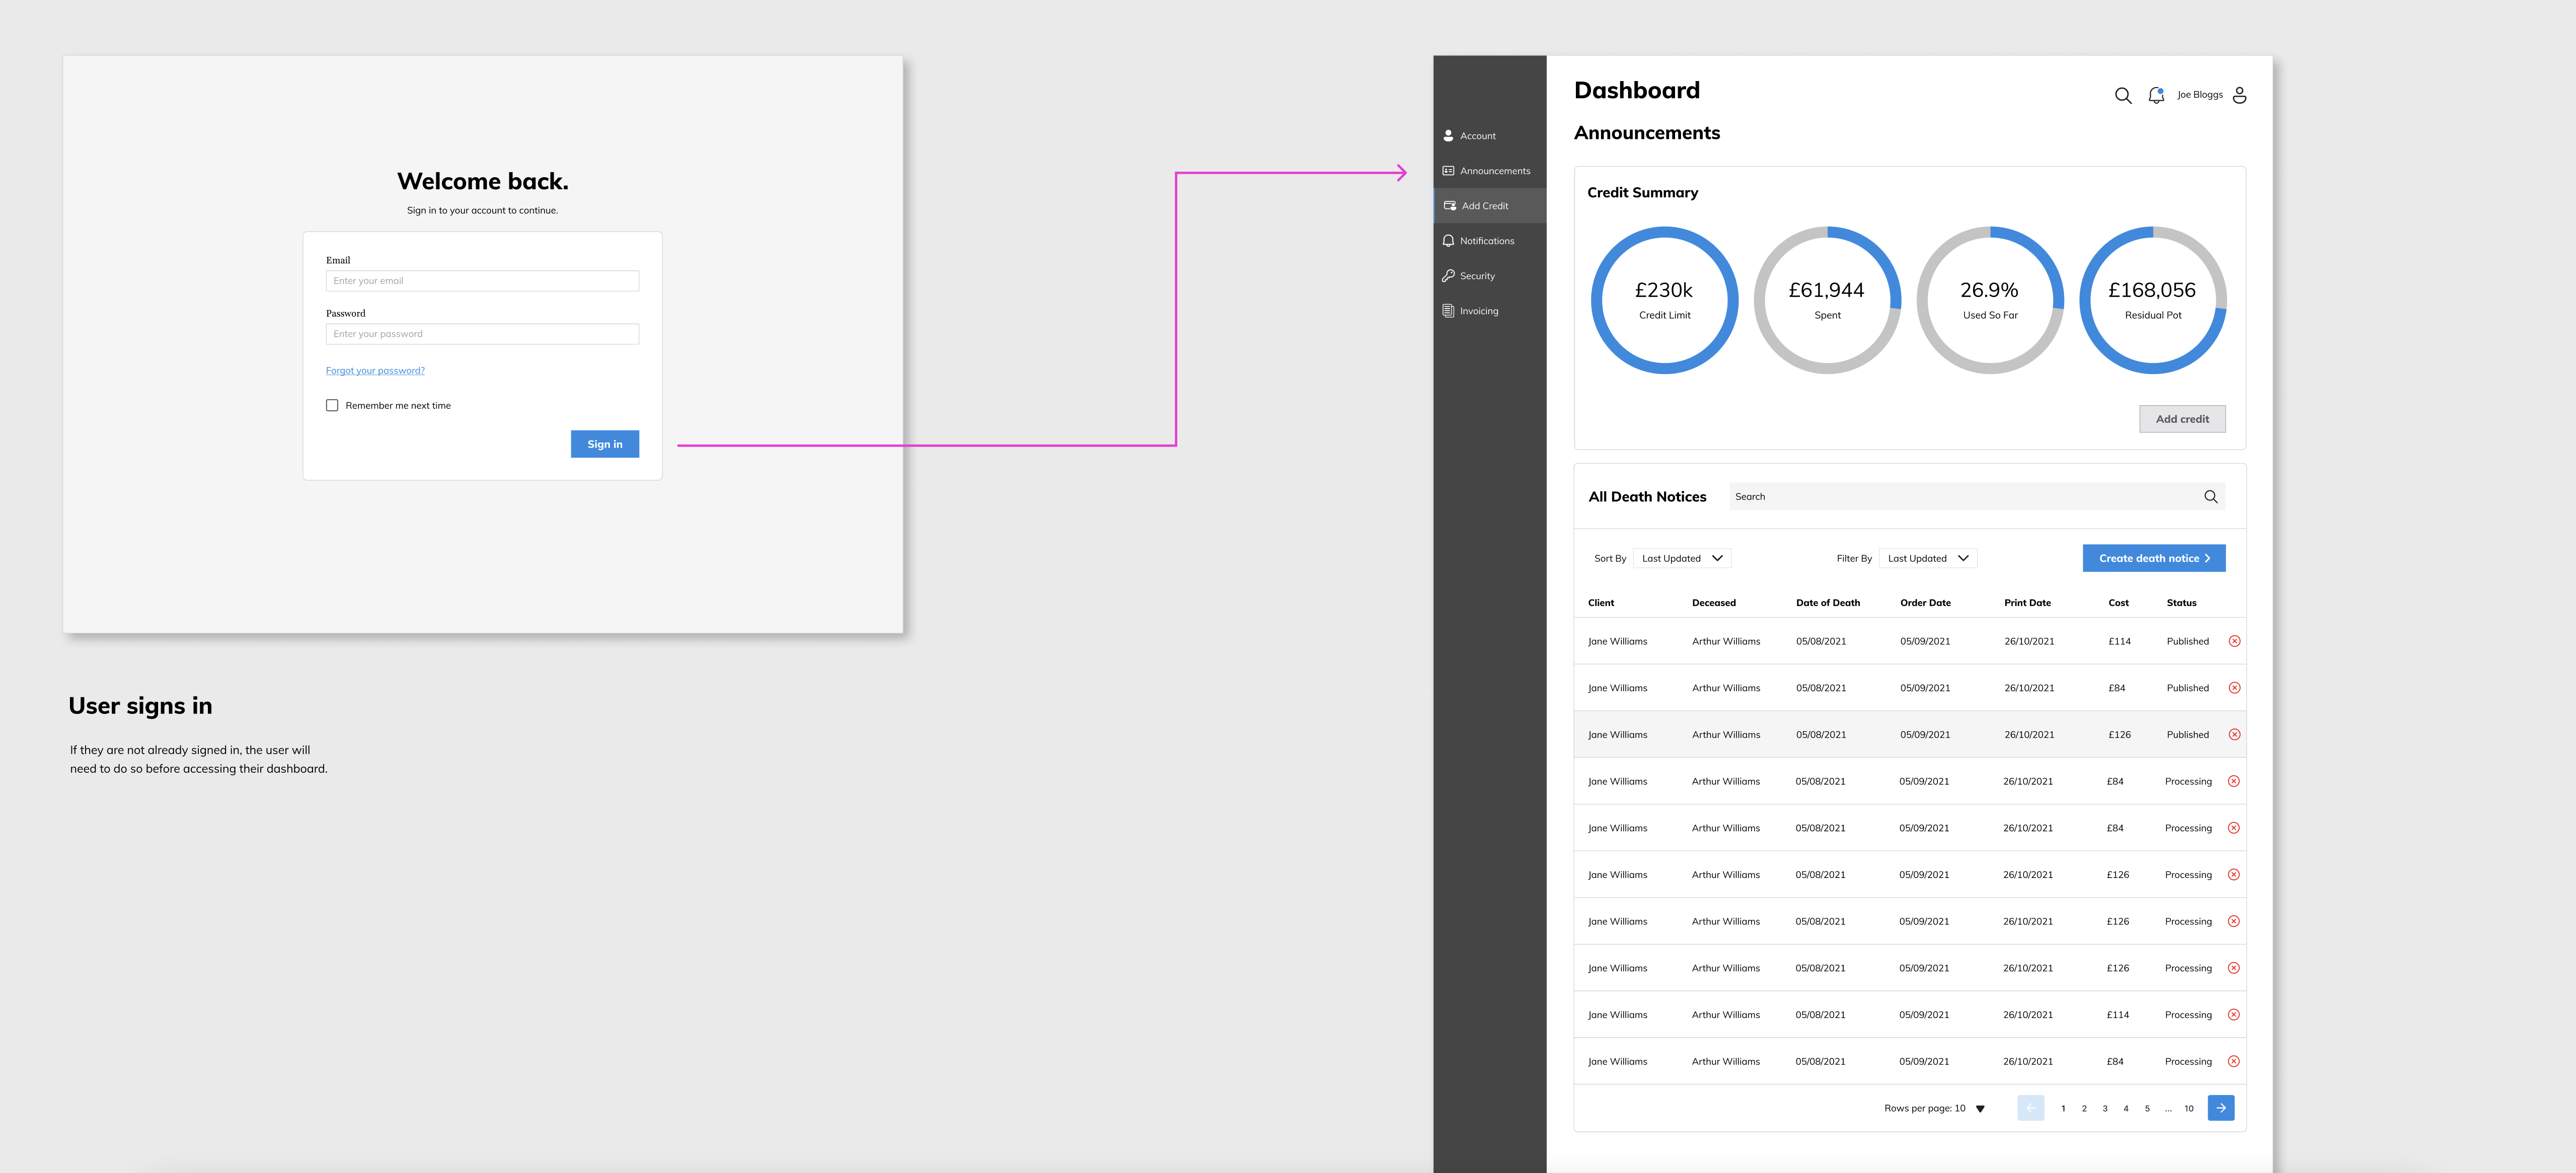Image resolution: width=2576 pixels, height=1173 pixels.
Task: Open Notifications in the sidebar menu
Action: [x=1486, y=241]
